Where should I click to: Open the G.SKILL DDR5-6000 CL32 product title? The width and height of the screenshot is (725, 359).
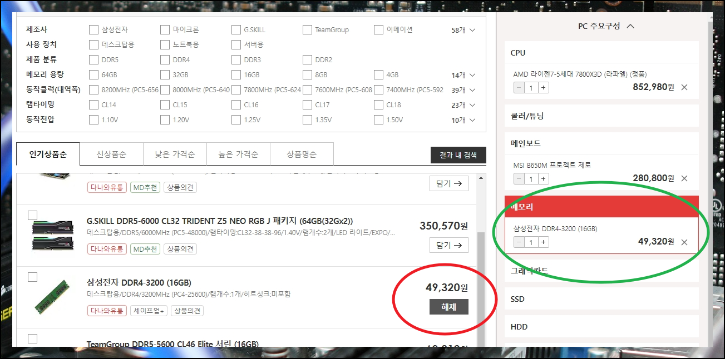pyautogui.click(x=220, y=221)
